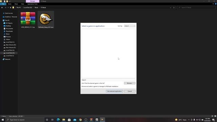Image resolution: width=217 pixels, height=122 pixels.
Task: Open the network tray icon
Action: (x=200, y=120)
